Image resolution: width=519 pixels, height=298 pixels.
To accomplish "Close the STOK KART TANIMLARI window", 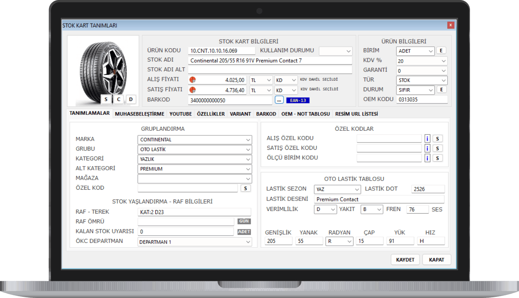I will pyautogui.click(x=451, y=25).
